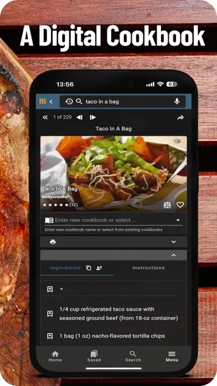Read ingredients aloud speaker icon
217x386 pixels.
pyautogui.click(x=99, y=268)
